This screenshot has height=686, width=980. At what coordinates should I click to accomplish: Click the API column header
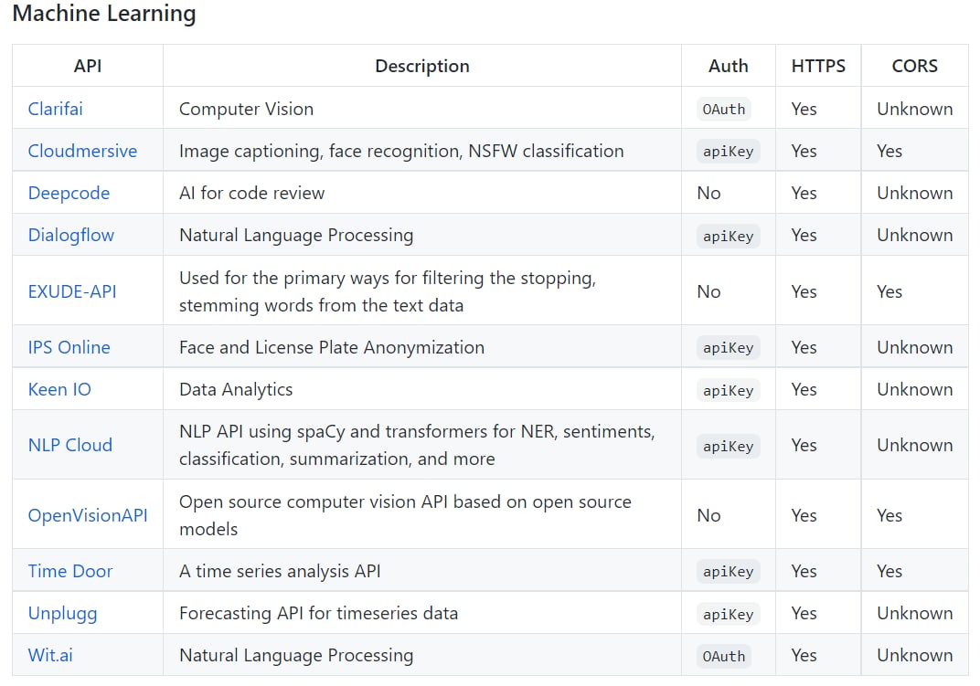(x=88, y=66)
